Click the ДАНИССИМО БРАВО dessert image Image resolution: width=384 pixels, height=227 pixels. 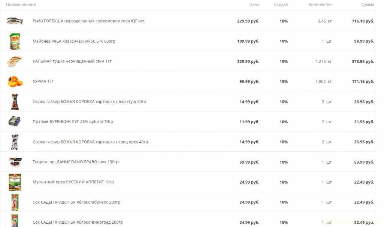point(15,162)
